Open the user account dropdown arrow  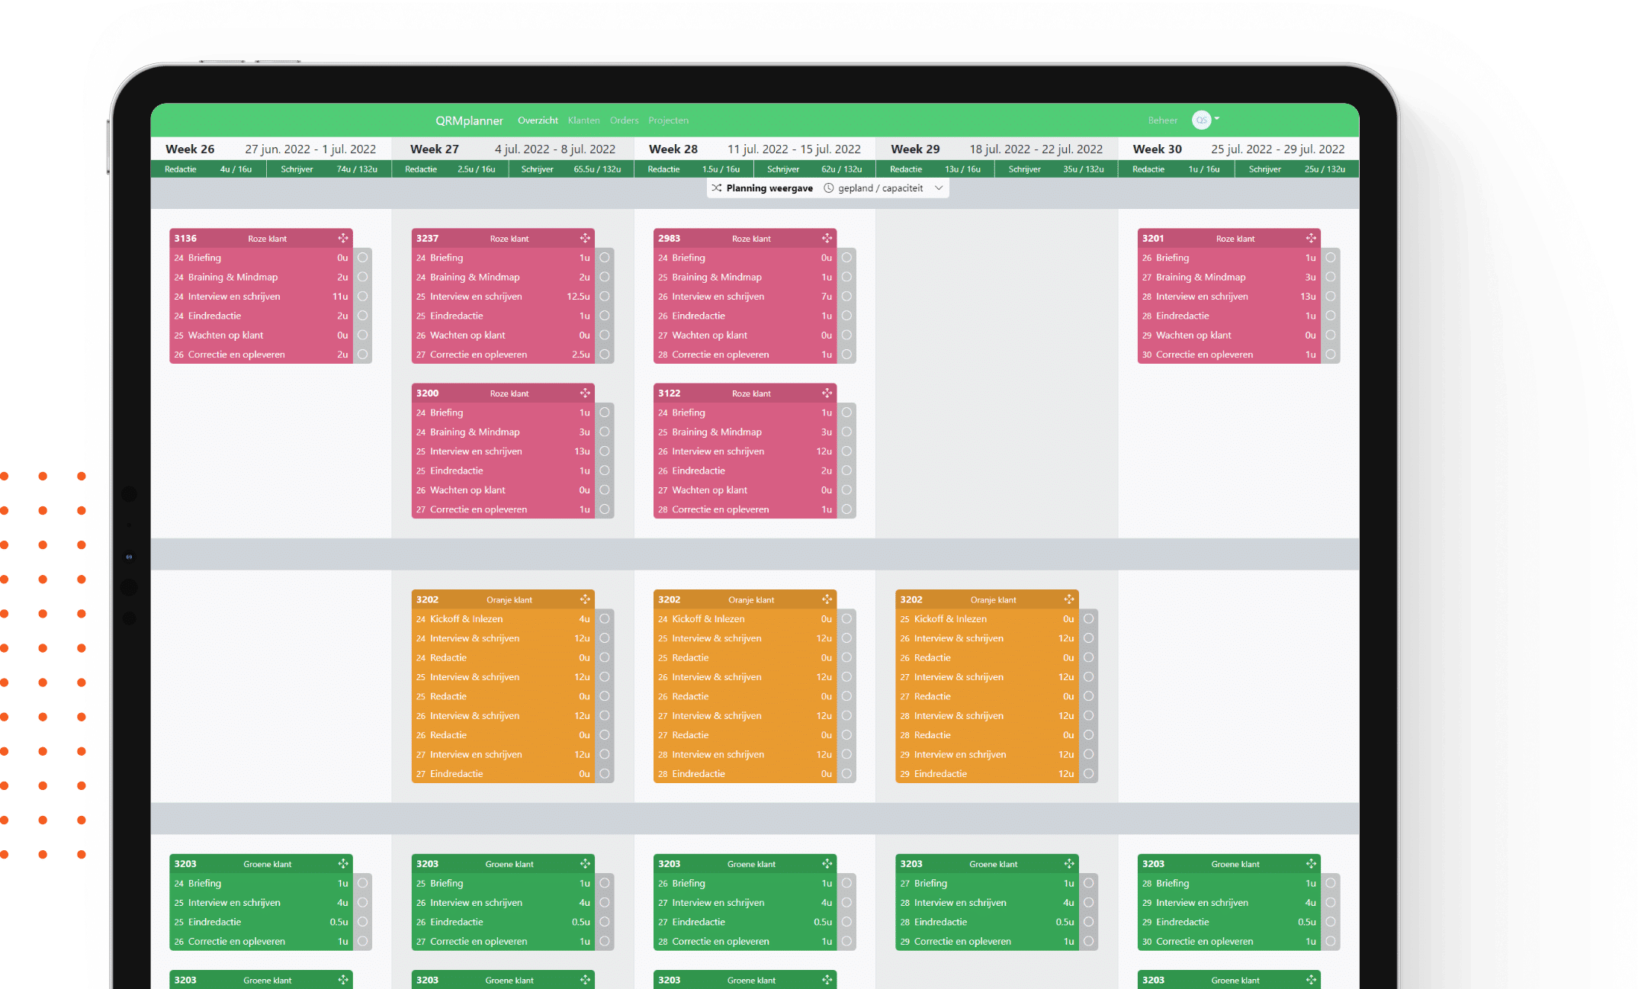[x=1217, y=119]
